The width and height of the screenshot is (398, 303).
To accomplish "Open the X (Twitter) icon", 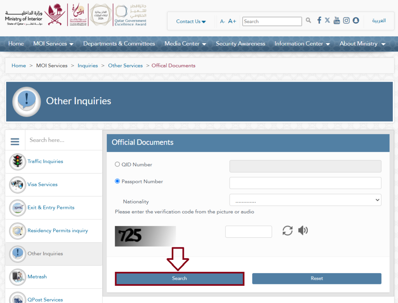I will [327, 20].
